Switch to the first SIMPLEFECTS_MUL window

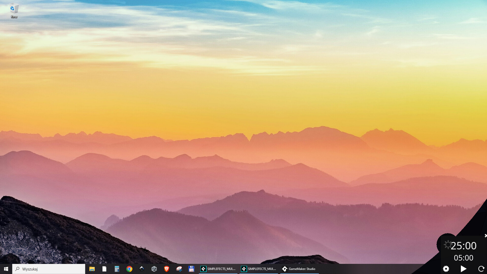coord(219,269)
